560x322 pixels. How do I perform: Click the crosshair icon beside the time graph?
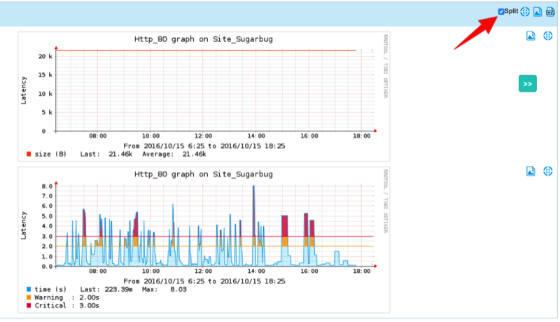point(548,171)
